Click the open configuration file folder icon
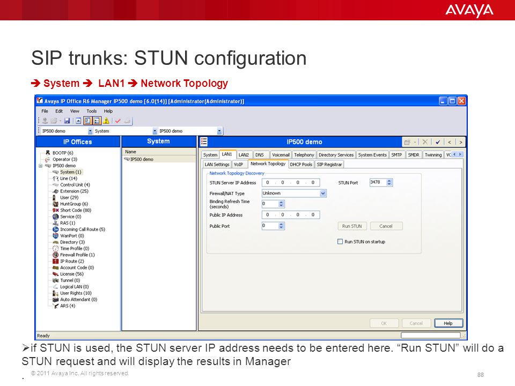This screenshot has height=386, width=515. (54, 121)
